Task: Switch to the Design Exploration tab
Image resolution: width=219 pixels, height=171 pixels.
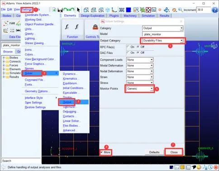Action: pyautogui.click(x=93, y=16)
